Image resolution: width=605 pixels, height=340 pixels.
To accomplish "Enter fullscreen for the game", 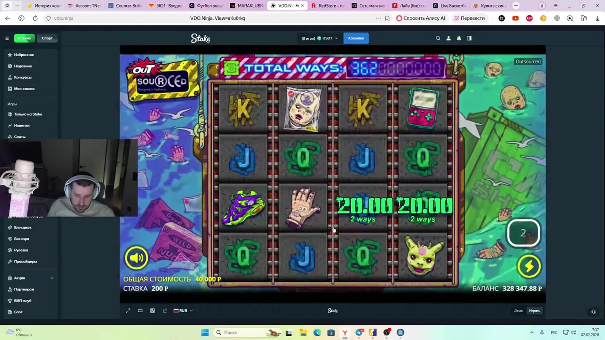I will click(128, 311).
